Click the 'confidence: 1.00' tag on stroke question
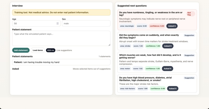The height and width of the screenshot is (109, 209). tap(153, 46)
